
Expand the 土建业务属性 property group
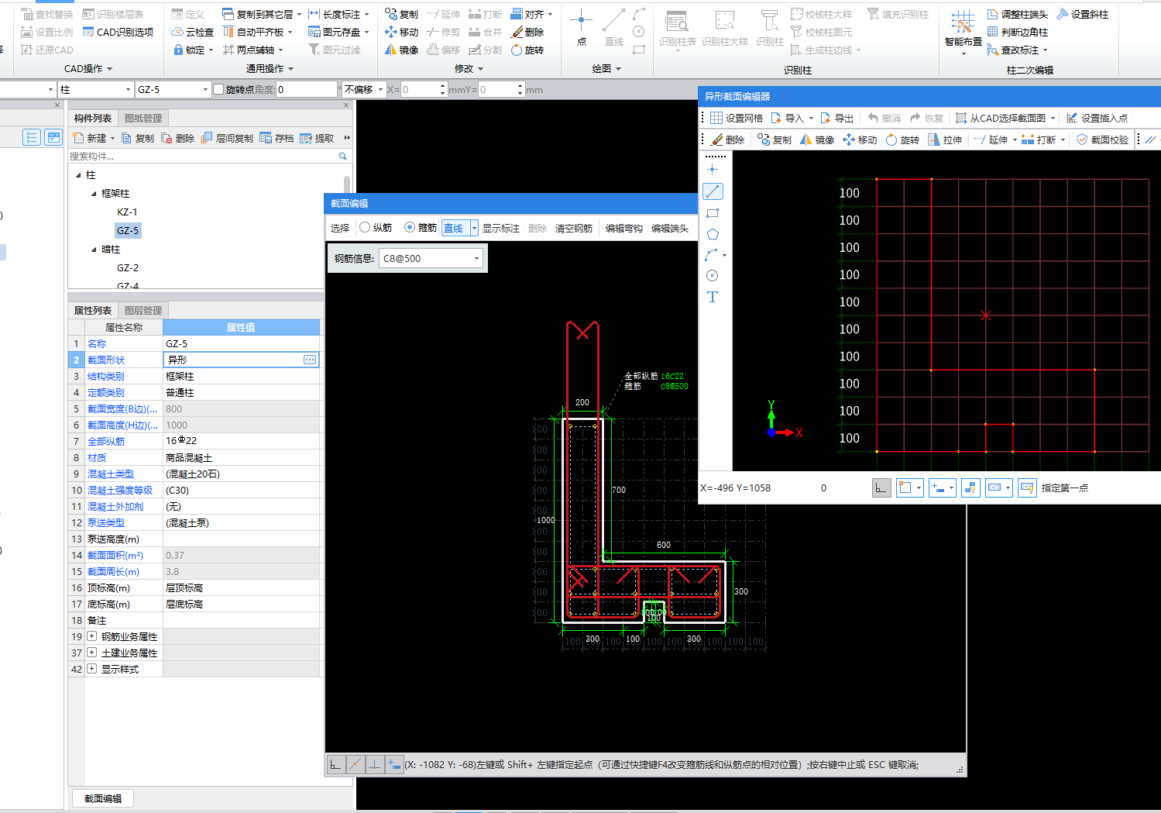(x=91, y=653)
